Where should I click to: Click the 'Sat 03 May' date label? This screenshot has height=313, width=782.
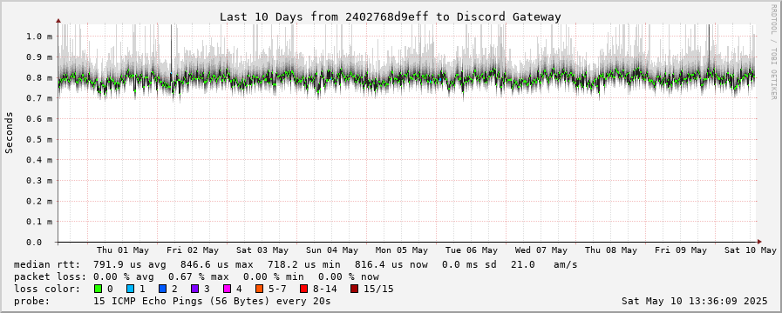point(262,250)
